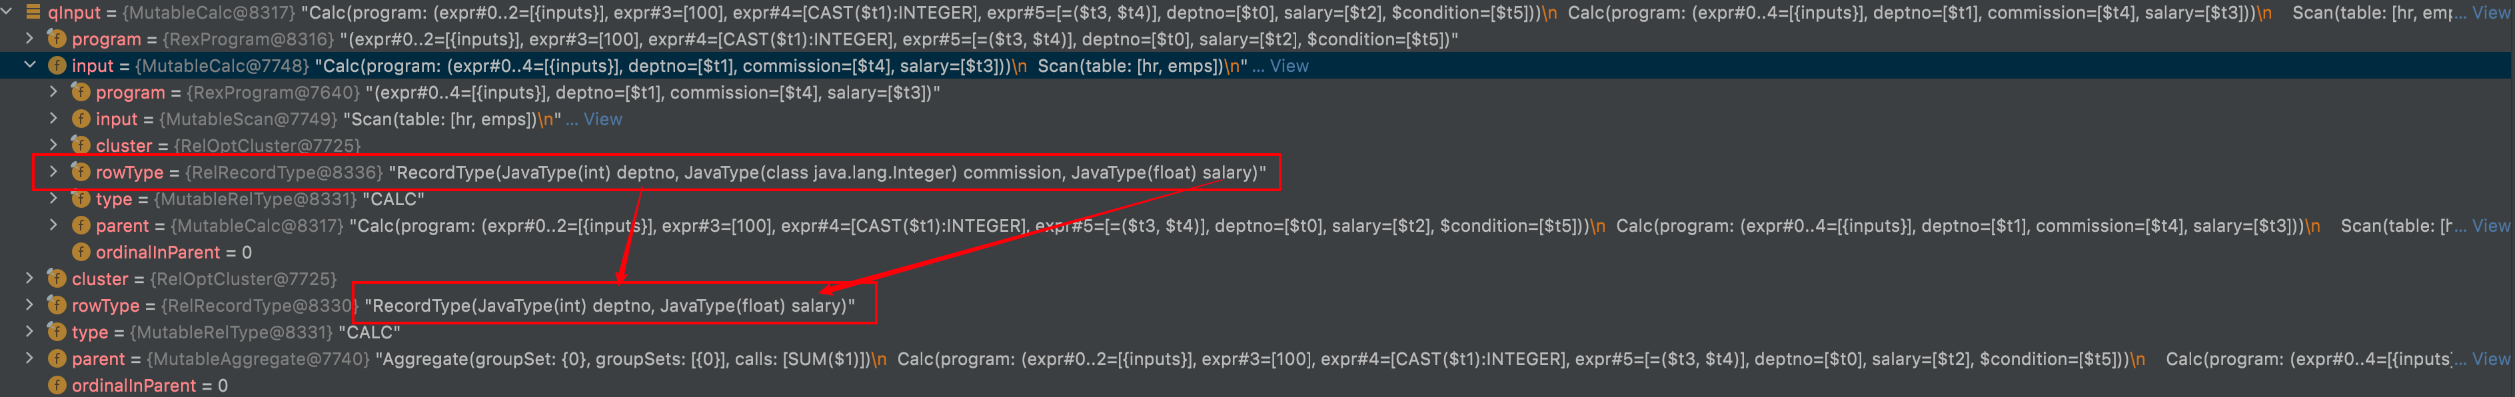
Task: Click field icon of program RexProgram@8316
Action: click(x=57, y=39)
